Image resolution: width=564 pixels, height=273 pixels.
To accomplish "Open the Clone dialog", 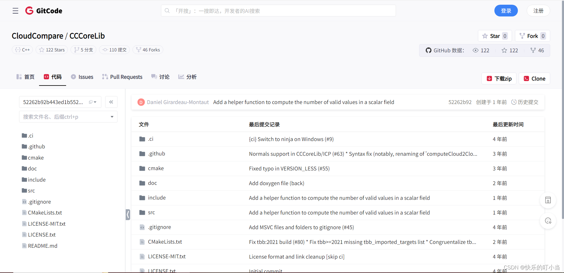I will point(534,78).
